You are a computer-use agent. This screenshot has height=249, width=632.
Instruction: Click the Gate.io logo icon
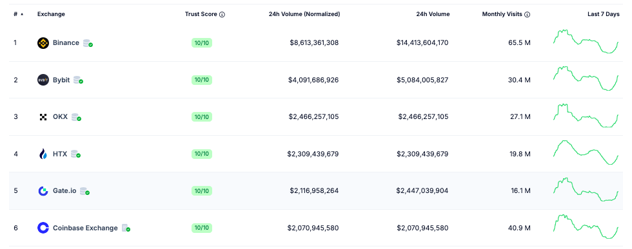[x=43, y=191]
